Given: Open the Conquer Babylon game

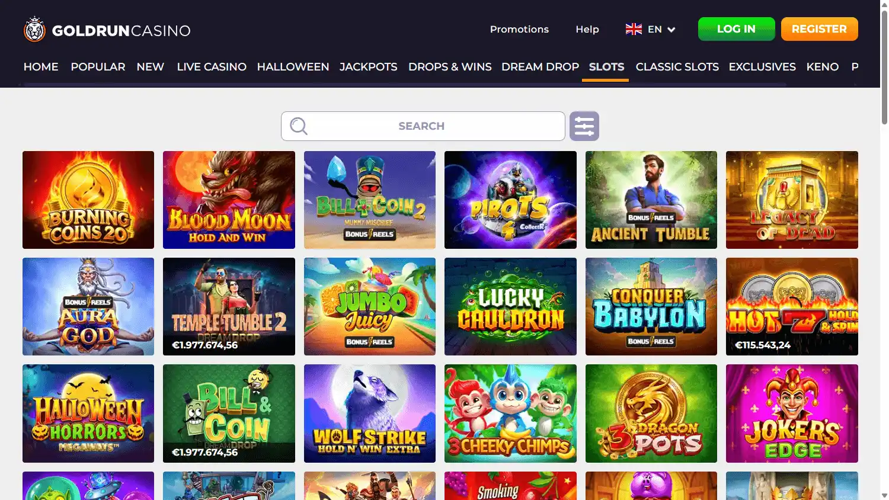Looking at the screenshot, I should tap(651, 307).
